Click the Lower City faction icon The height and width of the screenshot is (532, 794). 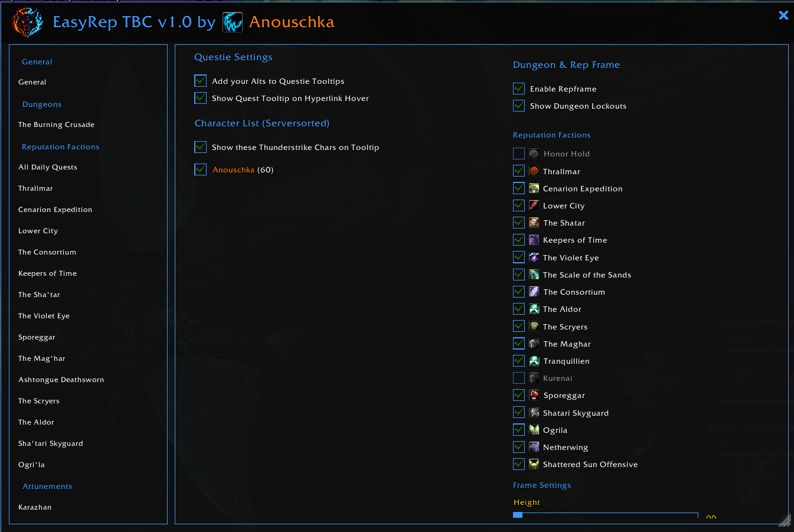(534, 205)
